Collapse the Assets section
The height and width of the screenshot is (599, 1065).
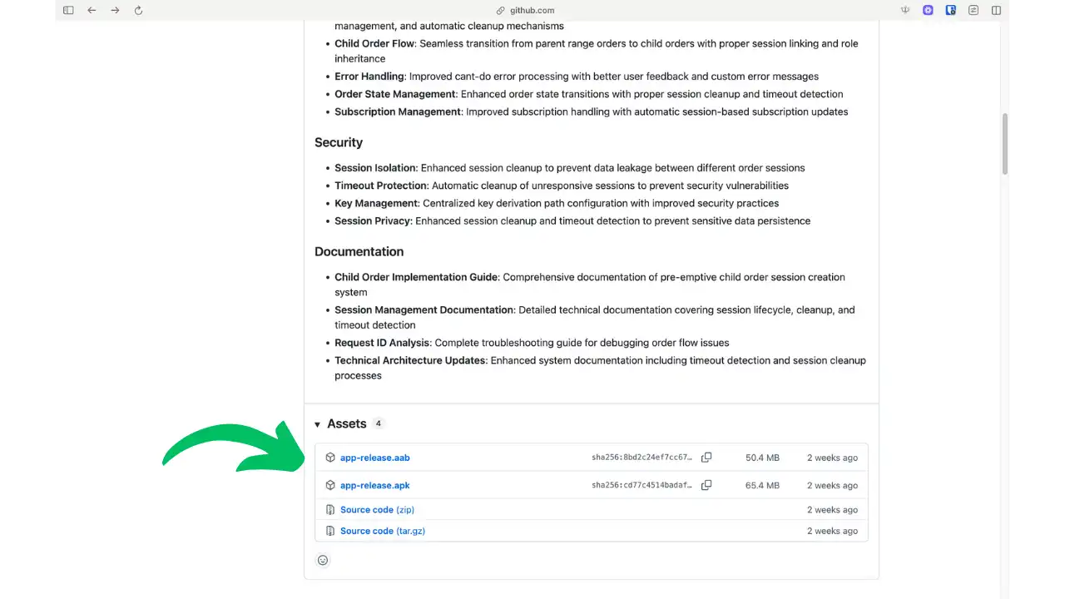[318, 423]
